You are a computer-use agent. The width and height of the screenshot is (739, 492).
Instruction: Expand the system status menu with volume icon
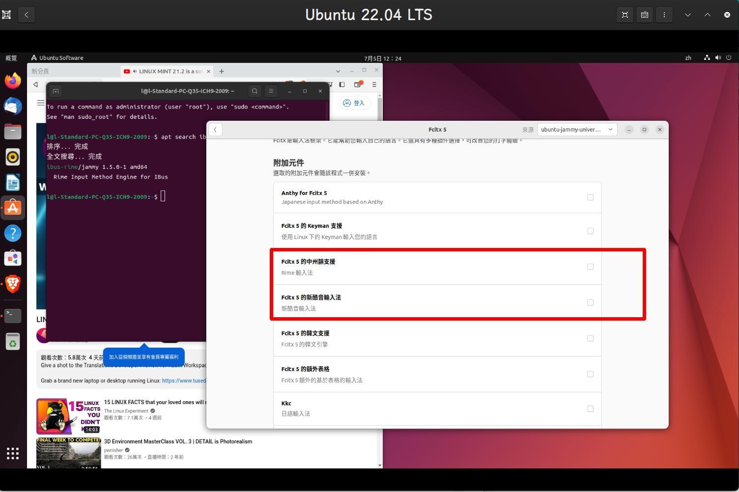[718, 58]
